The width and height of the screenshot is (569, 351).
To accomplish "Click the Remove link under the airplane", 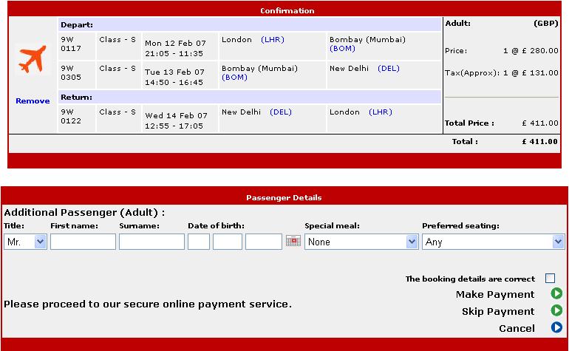I will [33, 101].
